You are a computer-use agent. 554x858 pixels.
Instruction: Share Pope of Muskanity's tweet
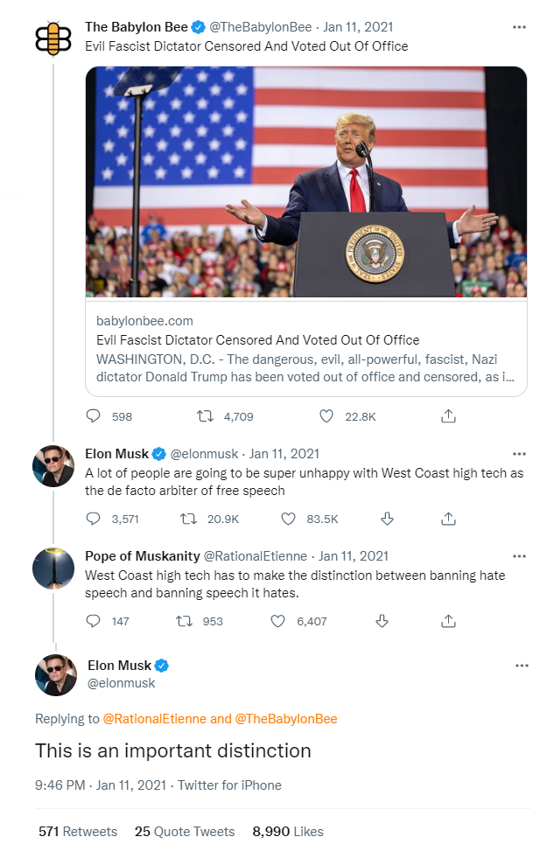(448, 621)
